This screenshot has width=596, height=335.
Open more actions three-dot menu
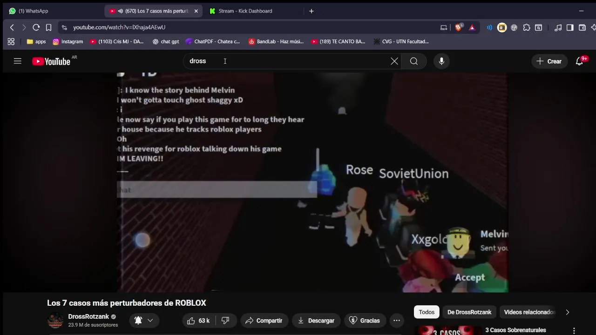[x=397, y=321]
